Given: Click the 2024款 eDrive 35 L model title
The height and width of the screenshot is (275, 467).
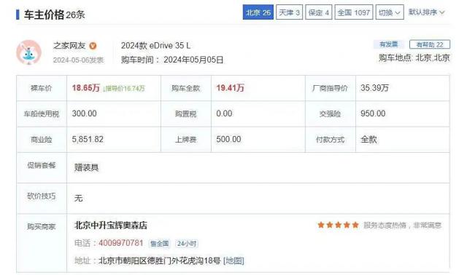Looking at the screenshot, I should (x=155, y=46).
